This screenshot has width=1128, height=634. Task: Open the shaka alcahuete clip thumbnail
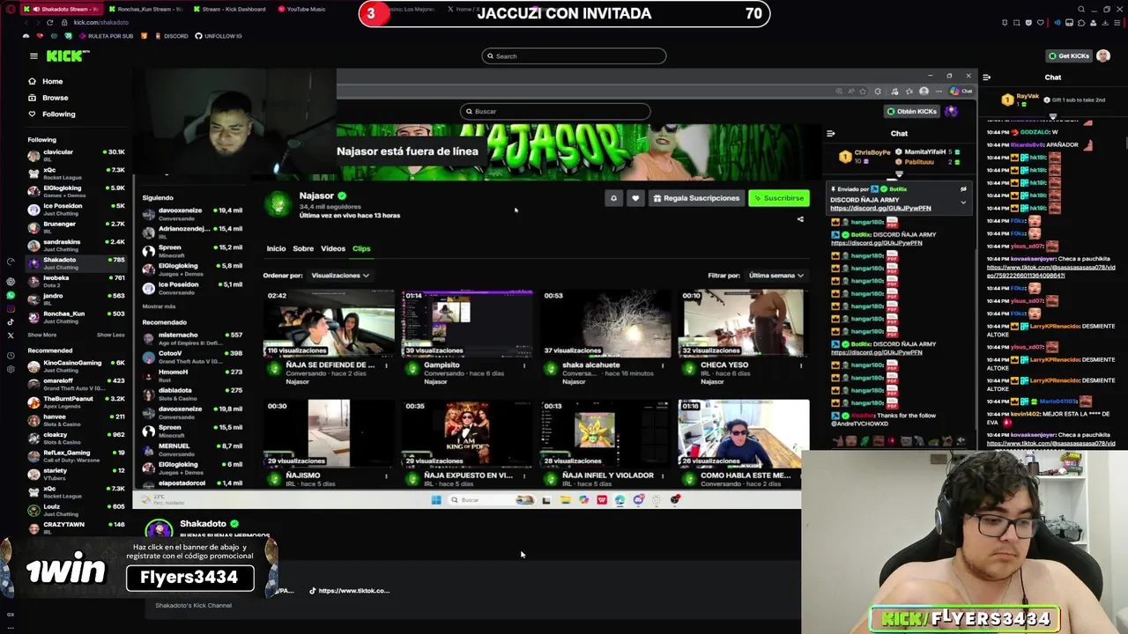point(605,323)
